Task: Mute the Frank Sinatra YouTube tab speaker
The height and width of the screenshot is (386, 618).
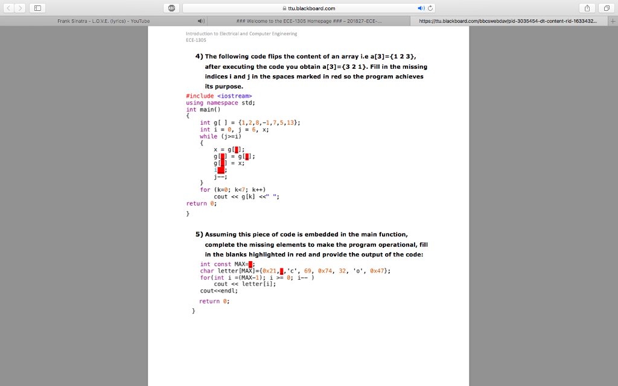Action: point(201,21)
